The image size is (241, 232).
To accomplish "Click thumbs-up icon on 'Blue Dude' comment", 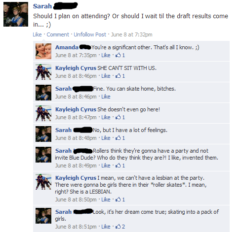I will pos(118,166).
